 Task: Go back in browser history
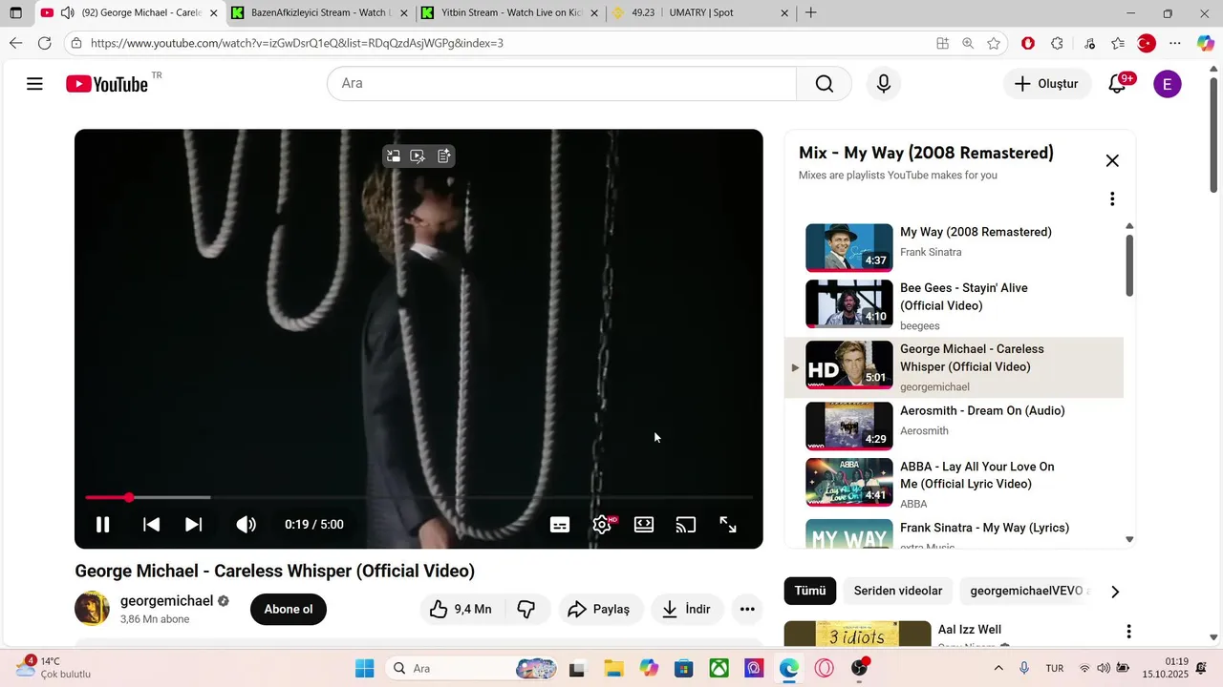tap(15, 43)
